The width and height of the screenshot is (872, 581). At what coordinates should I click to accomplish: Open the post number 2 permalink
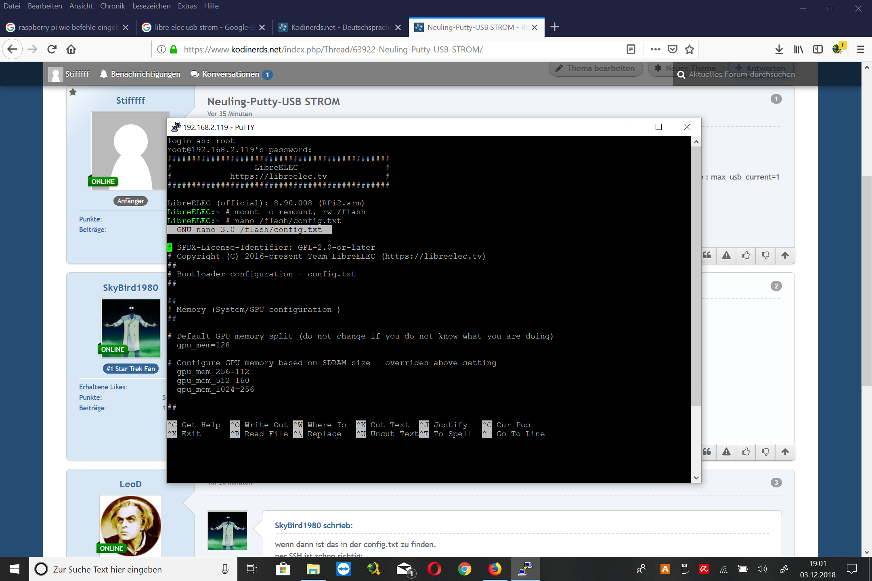tap(776, 286)
